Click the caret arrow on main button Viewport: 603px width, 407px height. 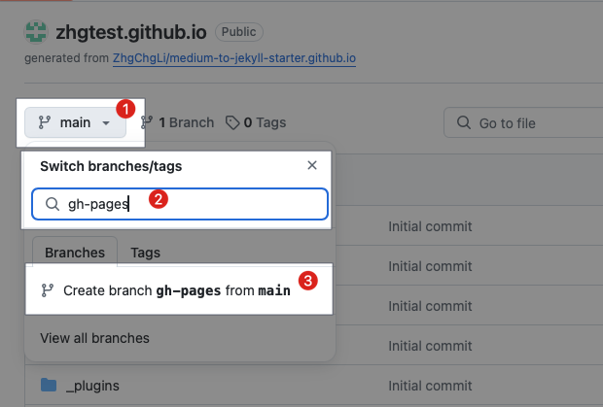[x=106, y=123]
